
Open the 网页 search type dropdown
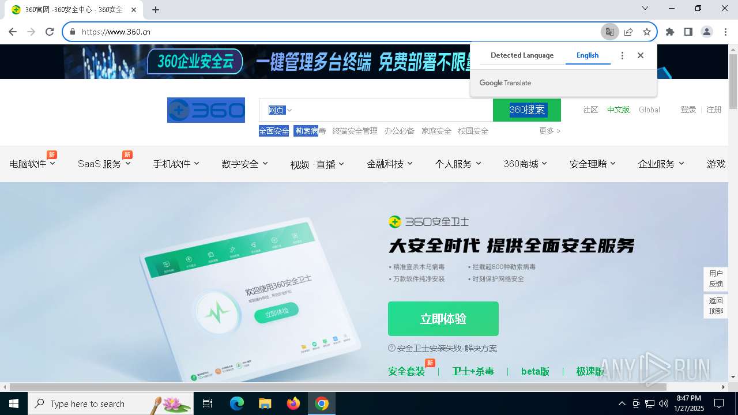(280, 110)
